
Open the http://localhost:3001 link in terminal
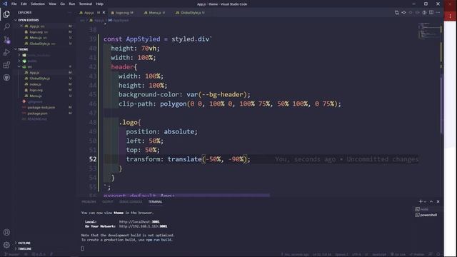139,222
